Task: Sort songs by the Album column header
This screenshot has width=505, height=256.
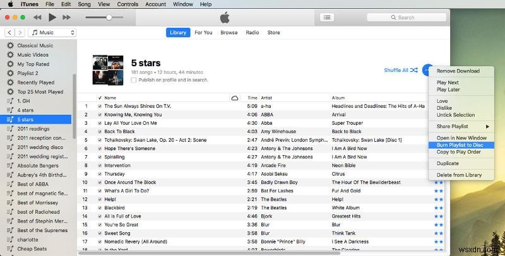Action: [338, 98]
